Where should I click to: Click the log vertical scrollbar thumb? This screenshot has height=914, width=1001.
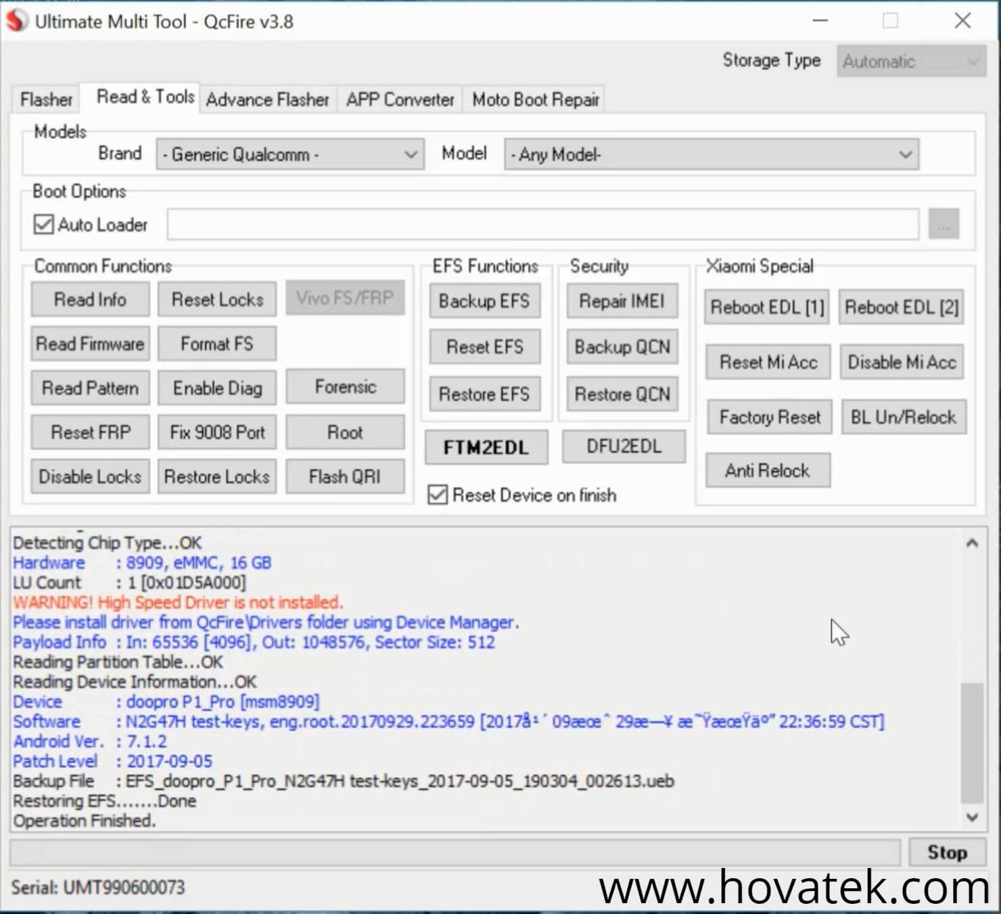coord(972,743)
